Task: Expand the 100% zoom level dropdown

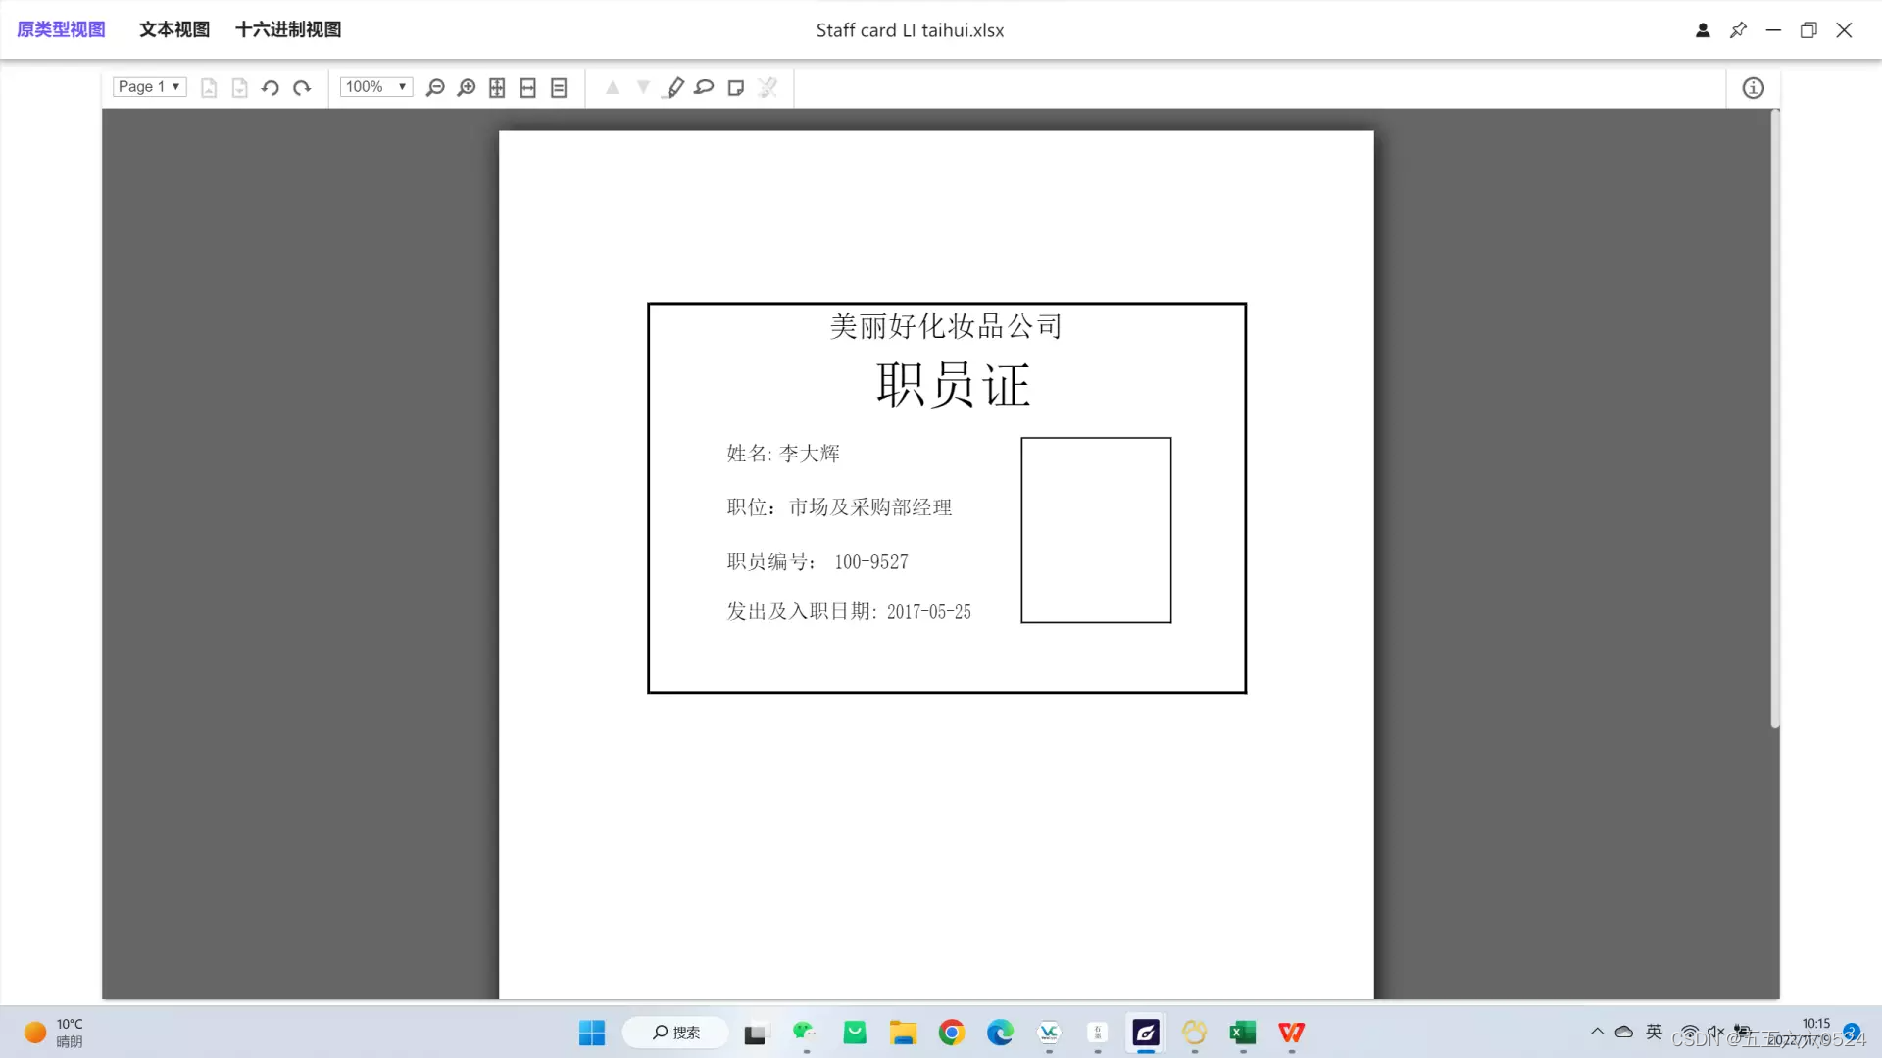Action: 375,87
